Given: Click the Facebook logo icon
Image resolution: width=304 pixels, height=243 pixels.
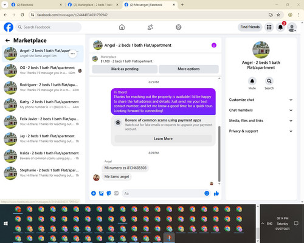Looking at the screenshot, I should [x=9, y=27].
